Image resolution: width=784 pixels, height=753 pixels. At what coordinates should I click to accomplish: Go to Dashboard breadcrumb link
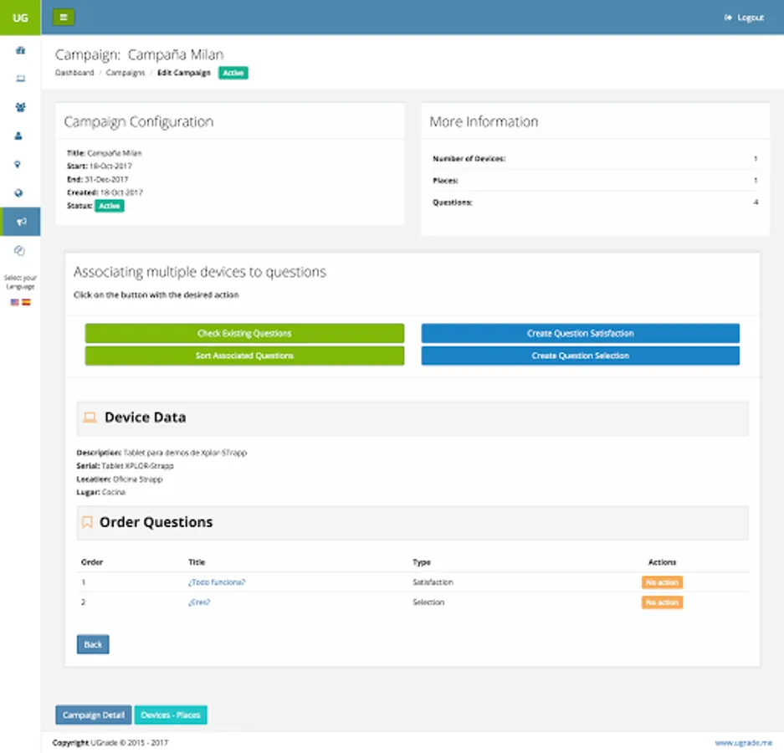pos(74,73)
